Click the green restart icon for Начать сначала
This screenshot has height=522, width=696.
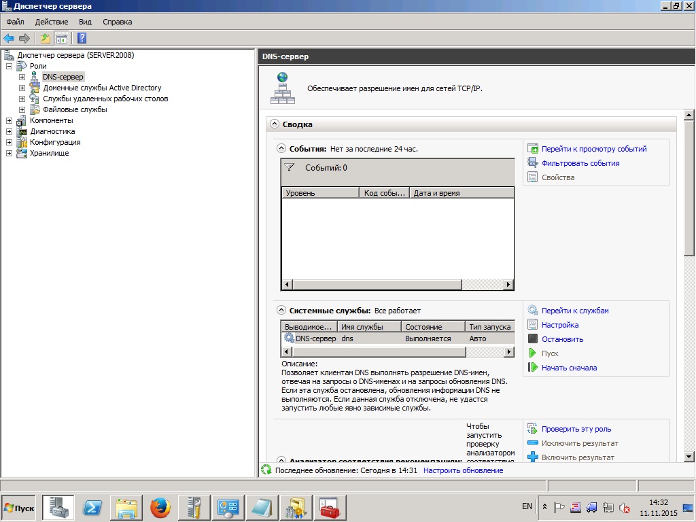point(533,367)
